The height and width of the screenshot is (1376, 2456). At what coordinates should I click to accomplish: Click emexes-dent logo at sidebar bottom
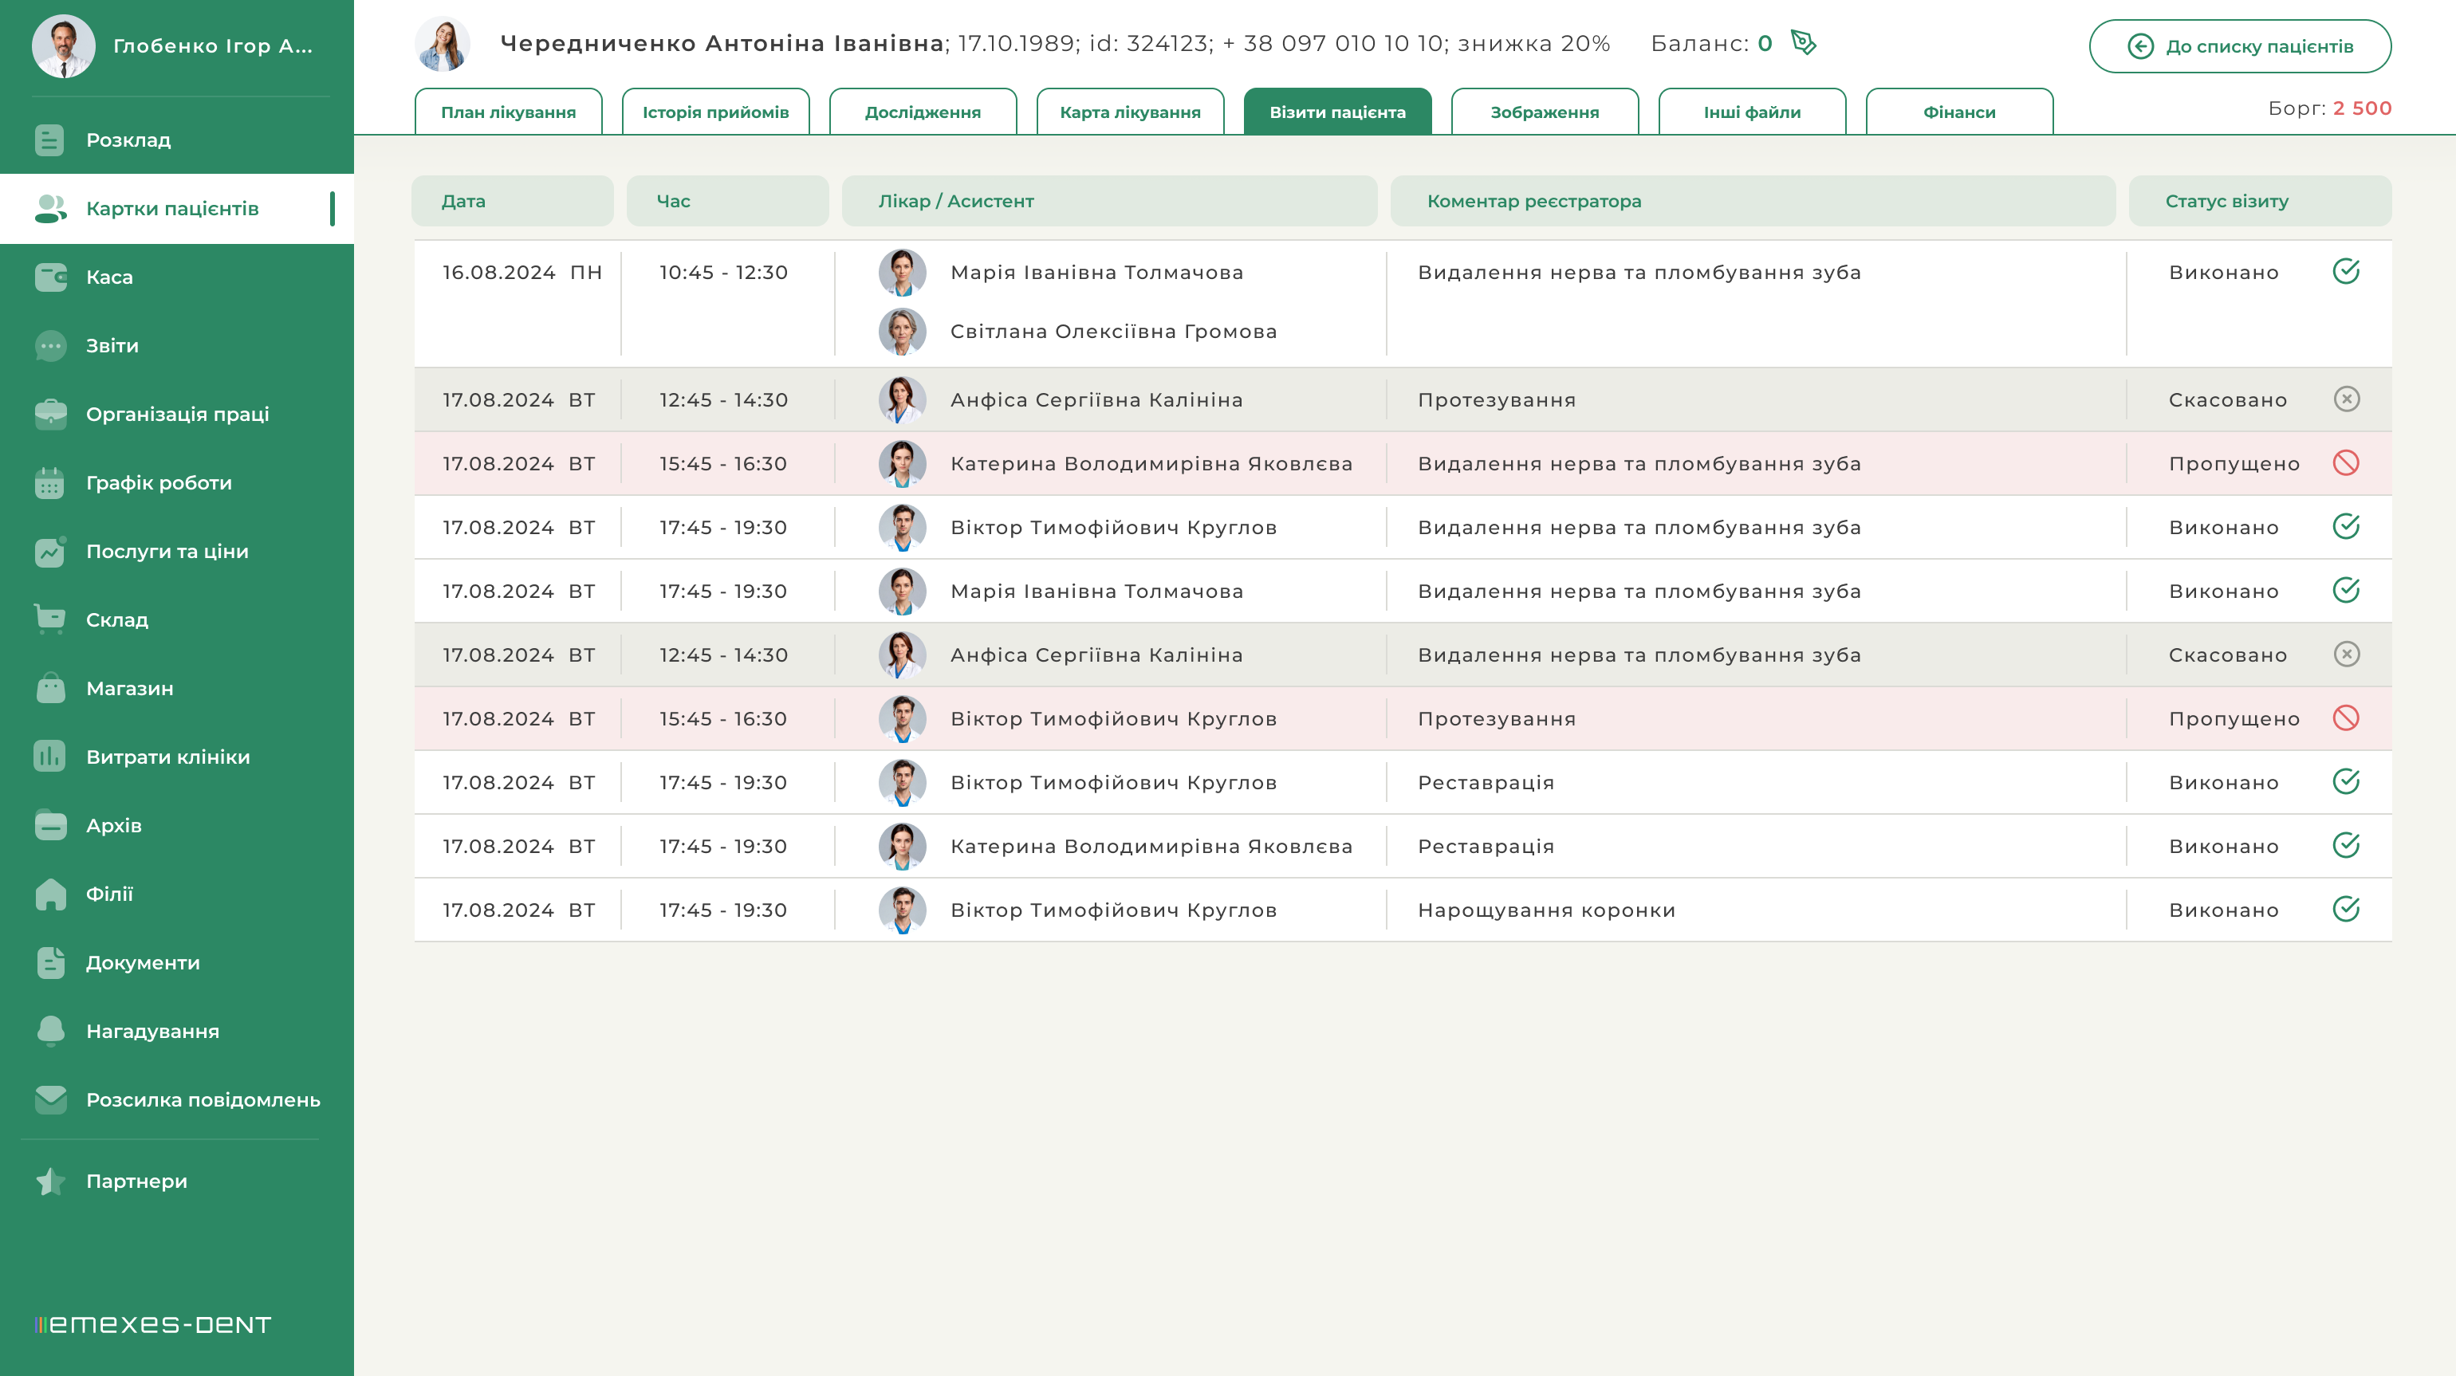152,1324
